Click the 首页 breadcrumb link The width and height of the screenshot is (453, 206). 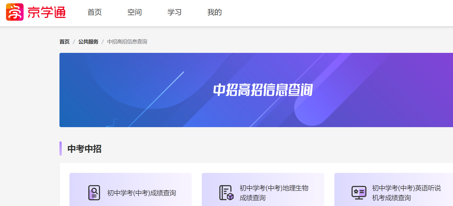click(65, 42)
